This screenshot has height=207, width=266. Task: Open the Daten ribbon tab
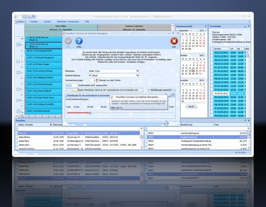[21, 22]
